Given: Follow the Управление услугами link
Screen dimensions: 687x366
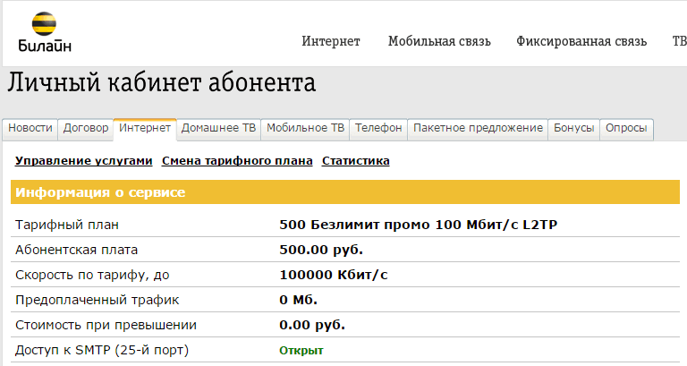Looking at the screenshot, I should click(84, 161).
